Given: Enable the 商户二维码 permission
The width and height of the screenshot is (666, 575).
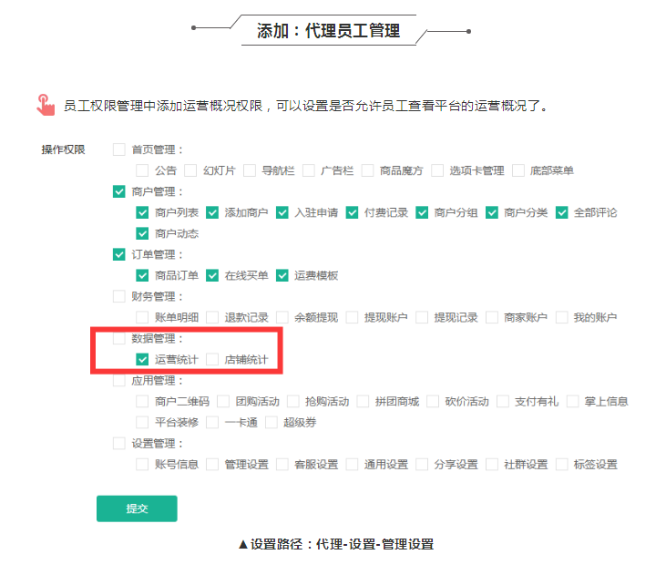Looking at the screenshot, I should (142, 401).
